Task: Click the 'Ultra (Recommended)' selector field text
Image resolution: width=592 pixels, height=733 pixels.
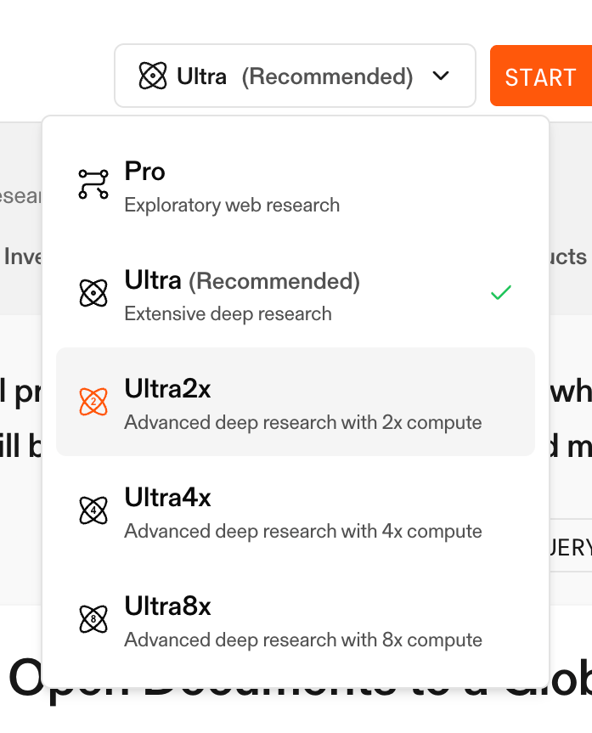Action: (x=295, y=76)
